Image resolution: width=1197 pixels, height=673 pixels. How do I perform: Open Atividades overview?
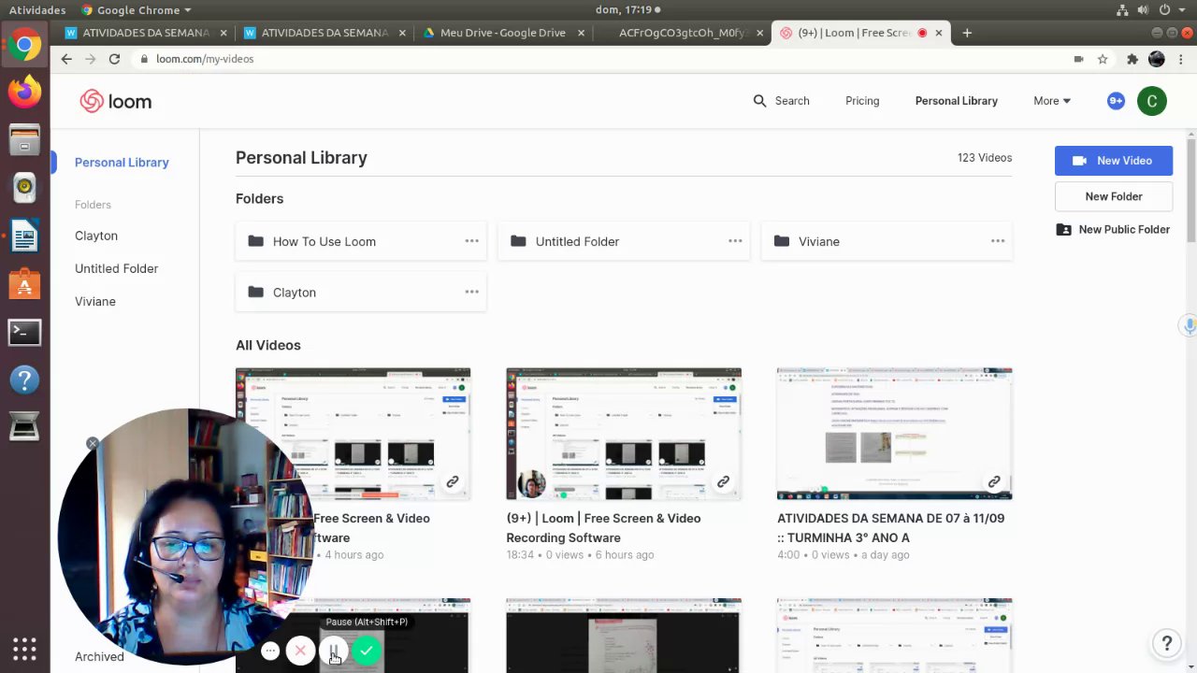[37, 9]
